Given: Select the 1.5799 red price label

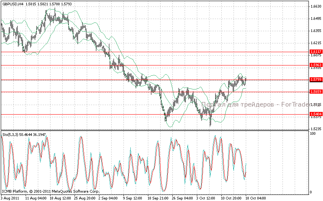Looking at the screenshot, I should pyautogui.click(x=316, y=80).
